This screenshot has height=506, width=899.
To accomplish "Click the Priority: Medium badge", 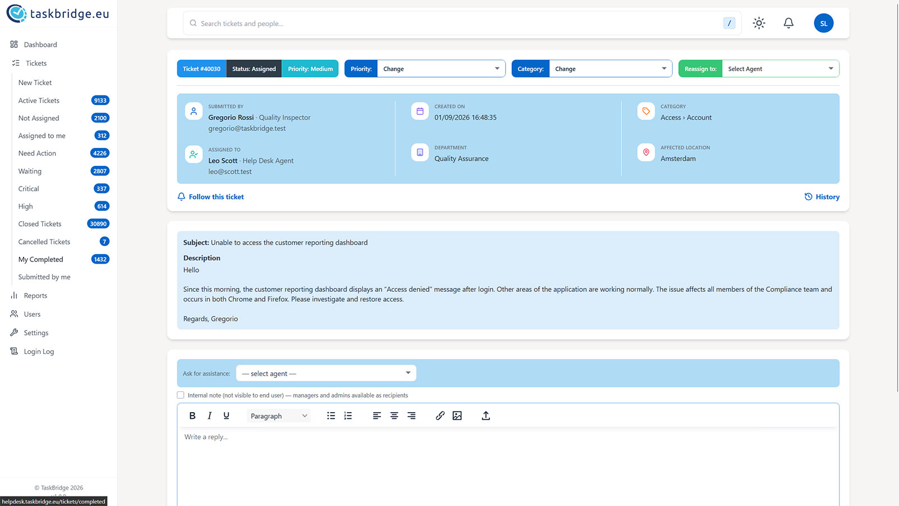I will [x=310, y=69].
